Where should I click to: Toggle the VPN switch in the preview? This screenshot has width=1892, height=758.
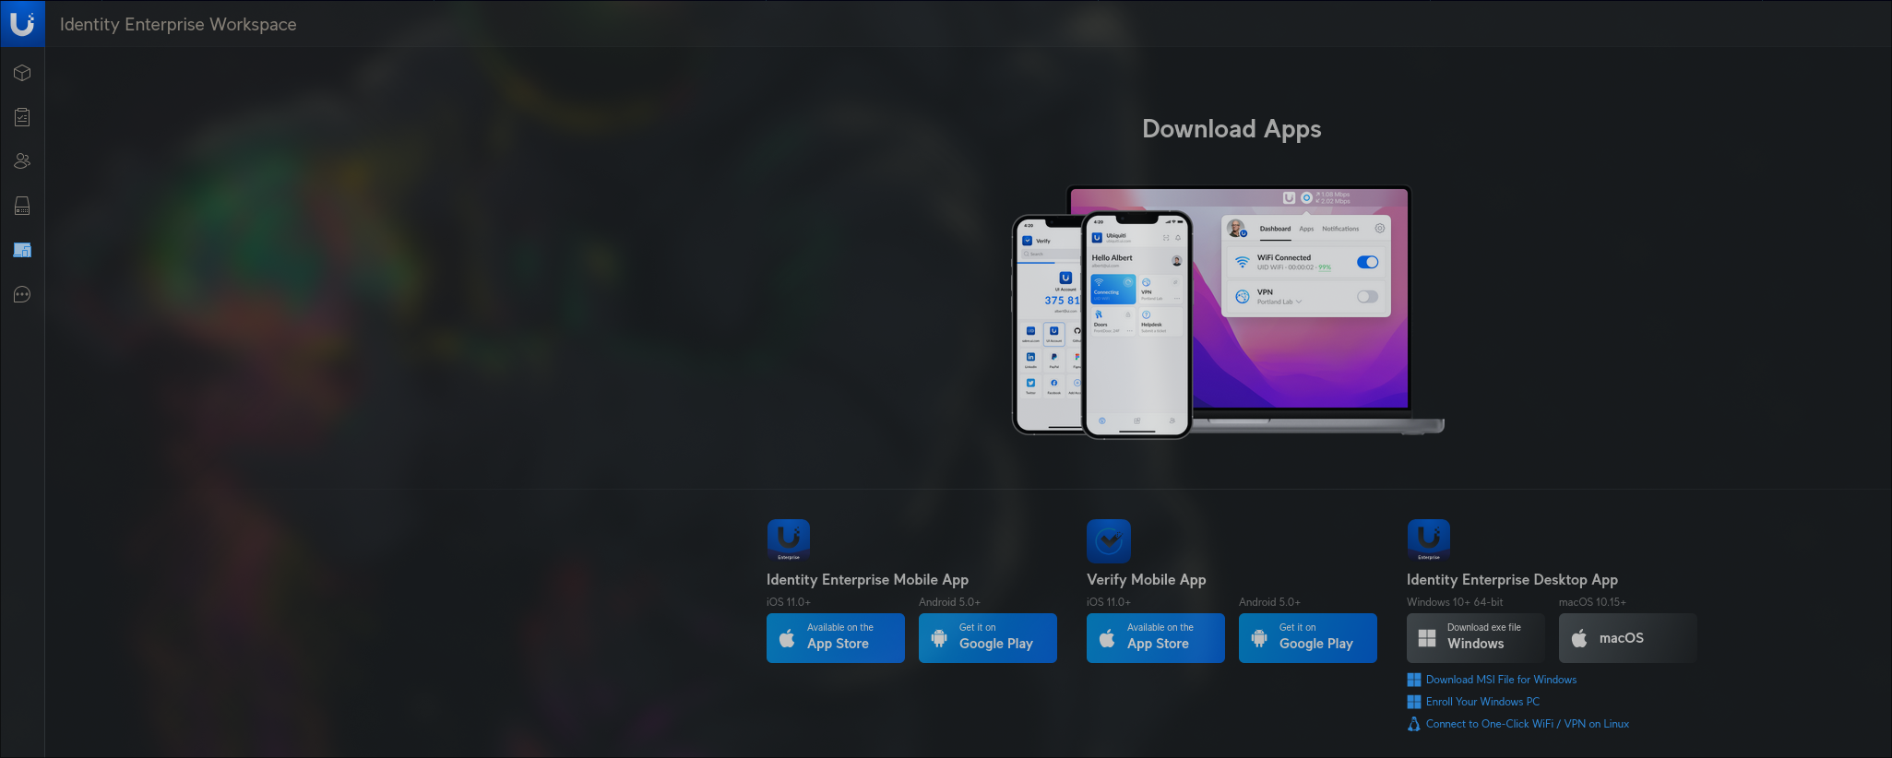point(1367,297)
